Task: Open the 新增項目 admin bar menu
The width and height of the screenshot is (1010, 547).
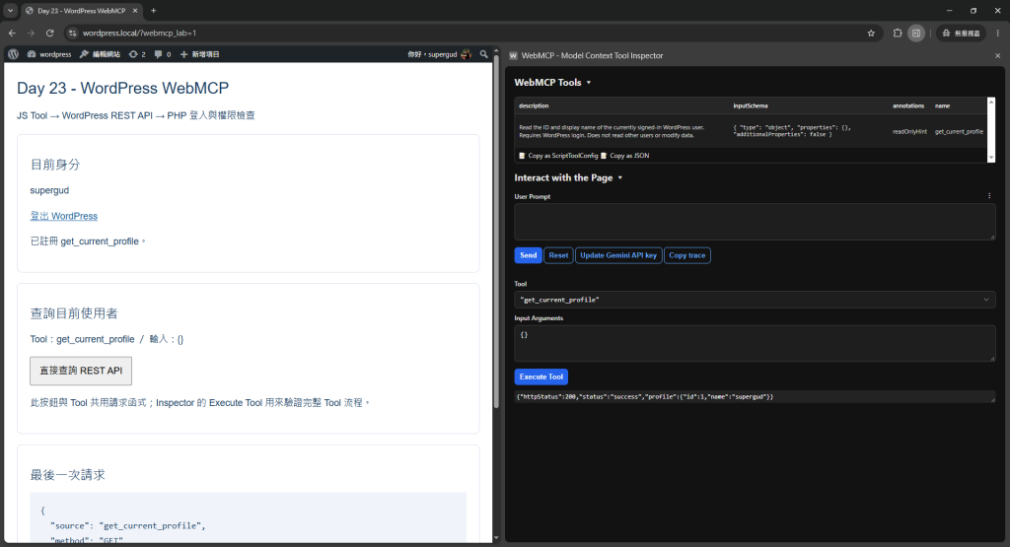Action: coord(199,55)
